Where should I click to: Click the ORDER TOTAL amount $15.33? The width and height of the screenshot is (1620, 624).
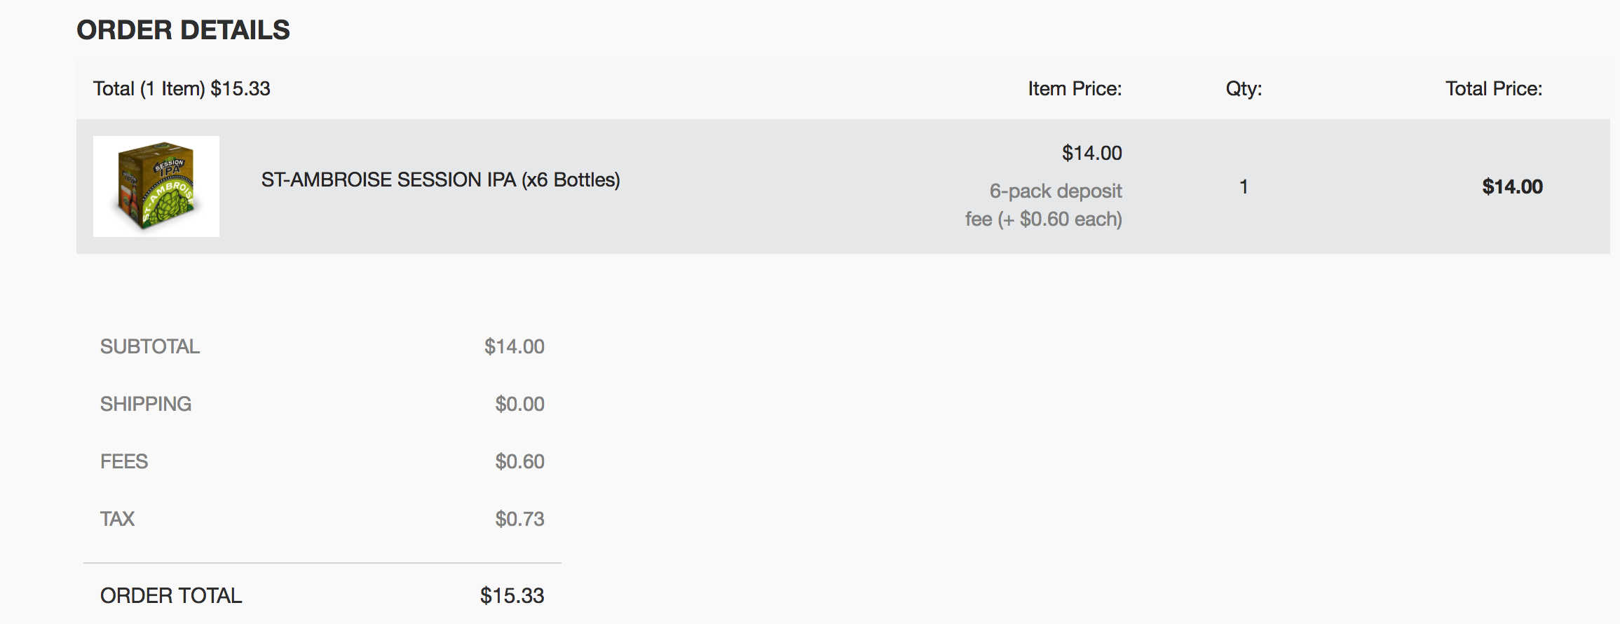(x=512, y=596)
